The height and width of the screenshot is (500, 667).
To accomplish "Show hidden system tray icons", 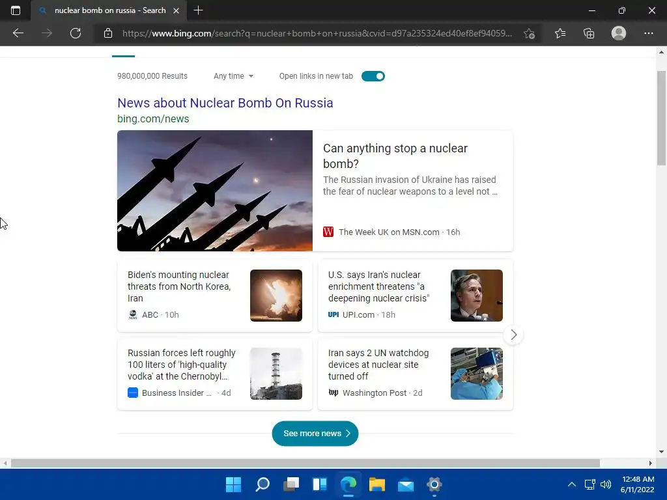I will point(572,484).
